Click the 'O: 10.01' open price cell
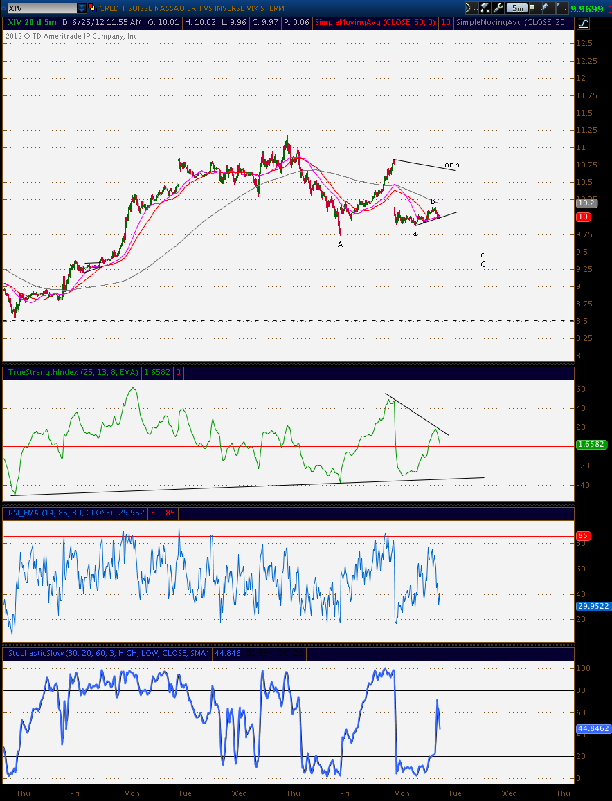 click(163, 22)
